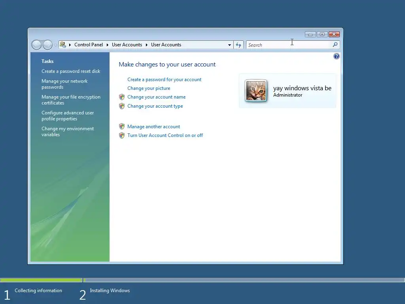Screen dimensions: 405x304
Task: Expand the arrow before Control Panel breadcrumb
Action: coord(70,45)
